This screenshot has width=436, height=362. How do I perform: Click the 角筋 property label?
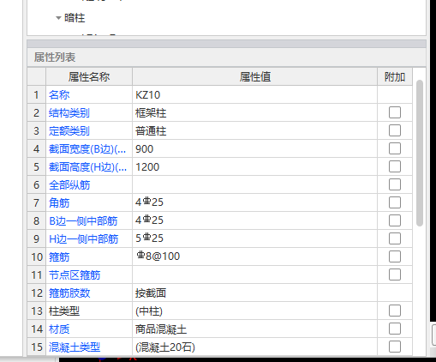pyautogui.click(x=59, y=202)
